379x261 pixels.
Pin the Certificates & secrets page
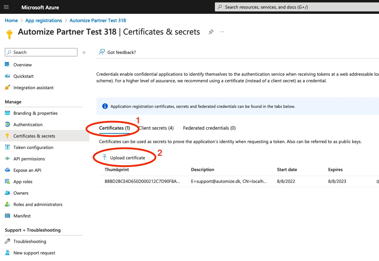coord(211,31)
